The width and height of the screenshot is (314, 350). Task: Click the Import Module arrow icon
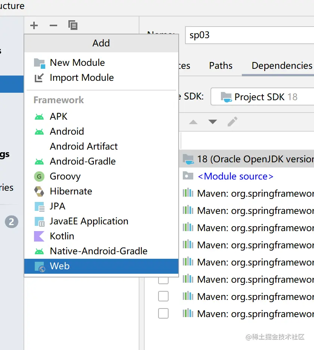click(x=39, y=78)
